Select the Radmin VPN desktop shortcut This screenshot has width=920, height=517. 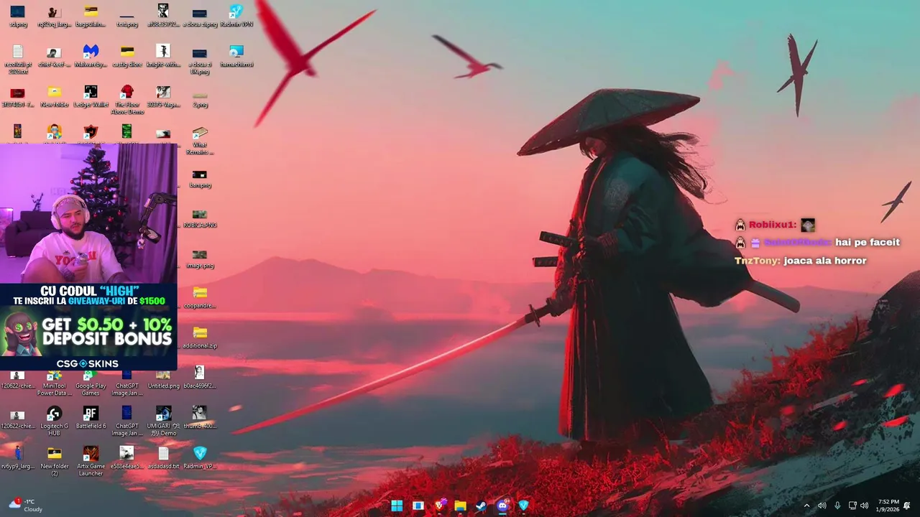click(236, 16)
